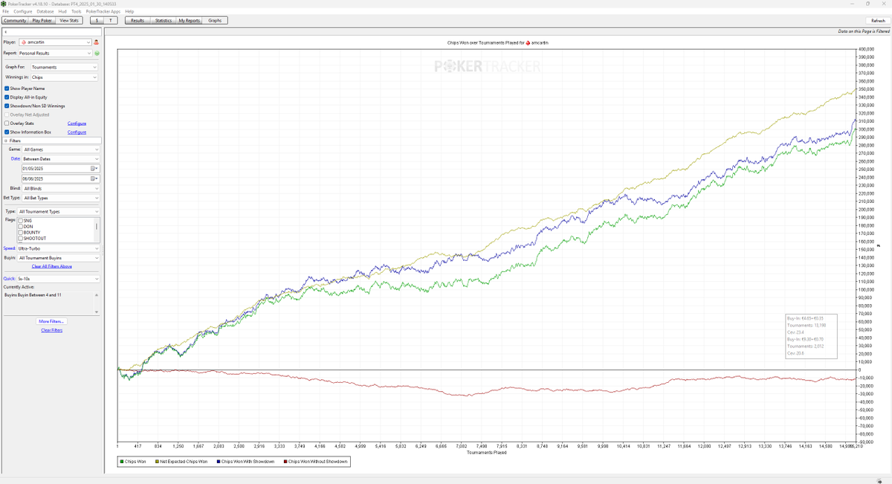The height and width of the screenshot is (484, 892).
Task: Switch to the Community tab
Action: point(15,21)
